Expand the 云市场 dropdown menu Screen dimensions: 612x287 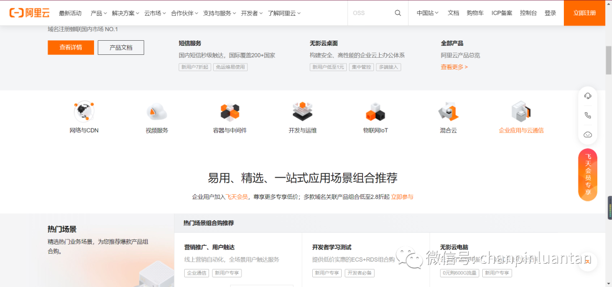click(x=155, y=13)
